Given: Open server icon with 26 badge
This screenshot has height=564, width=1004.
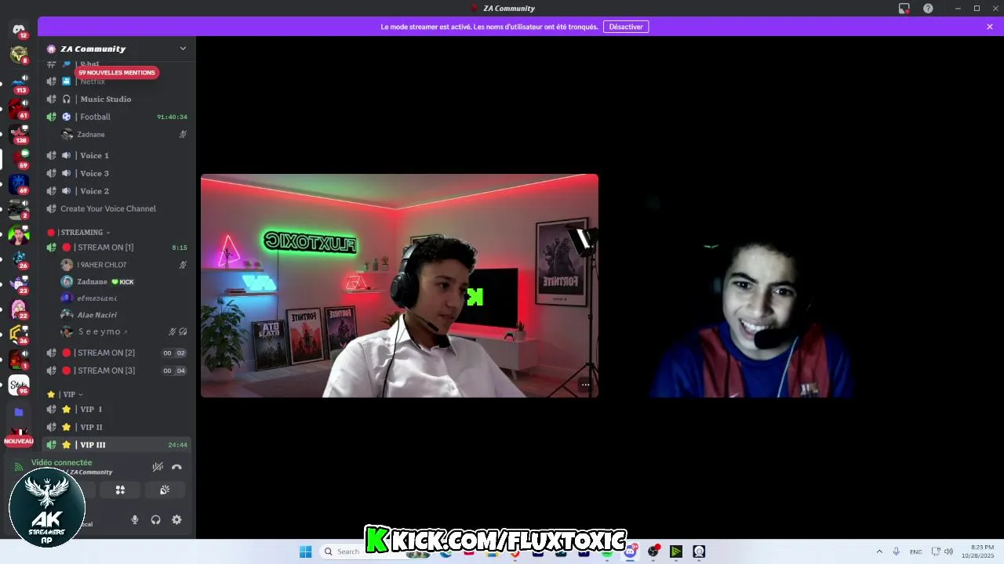Looking at the screenshot, I should (19, 258).
